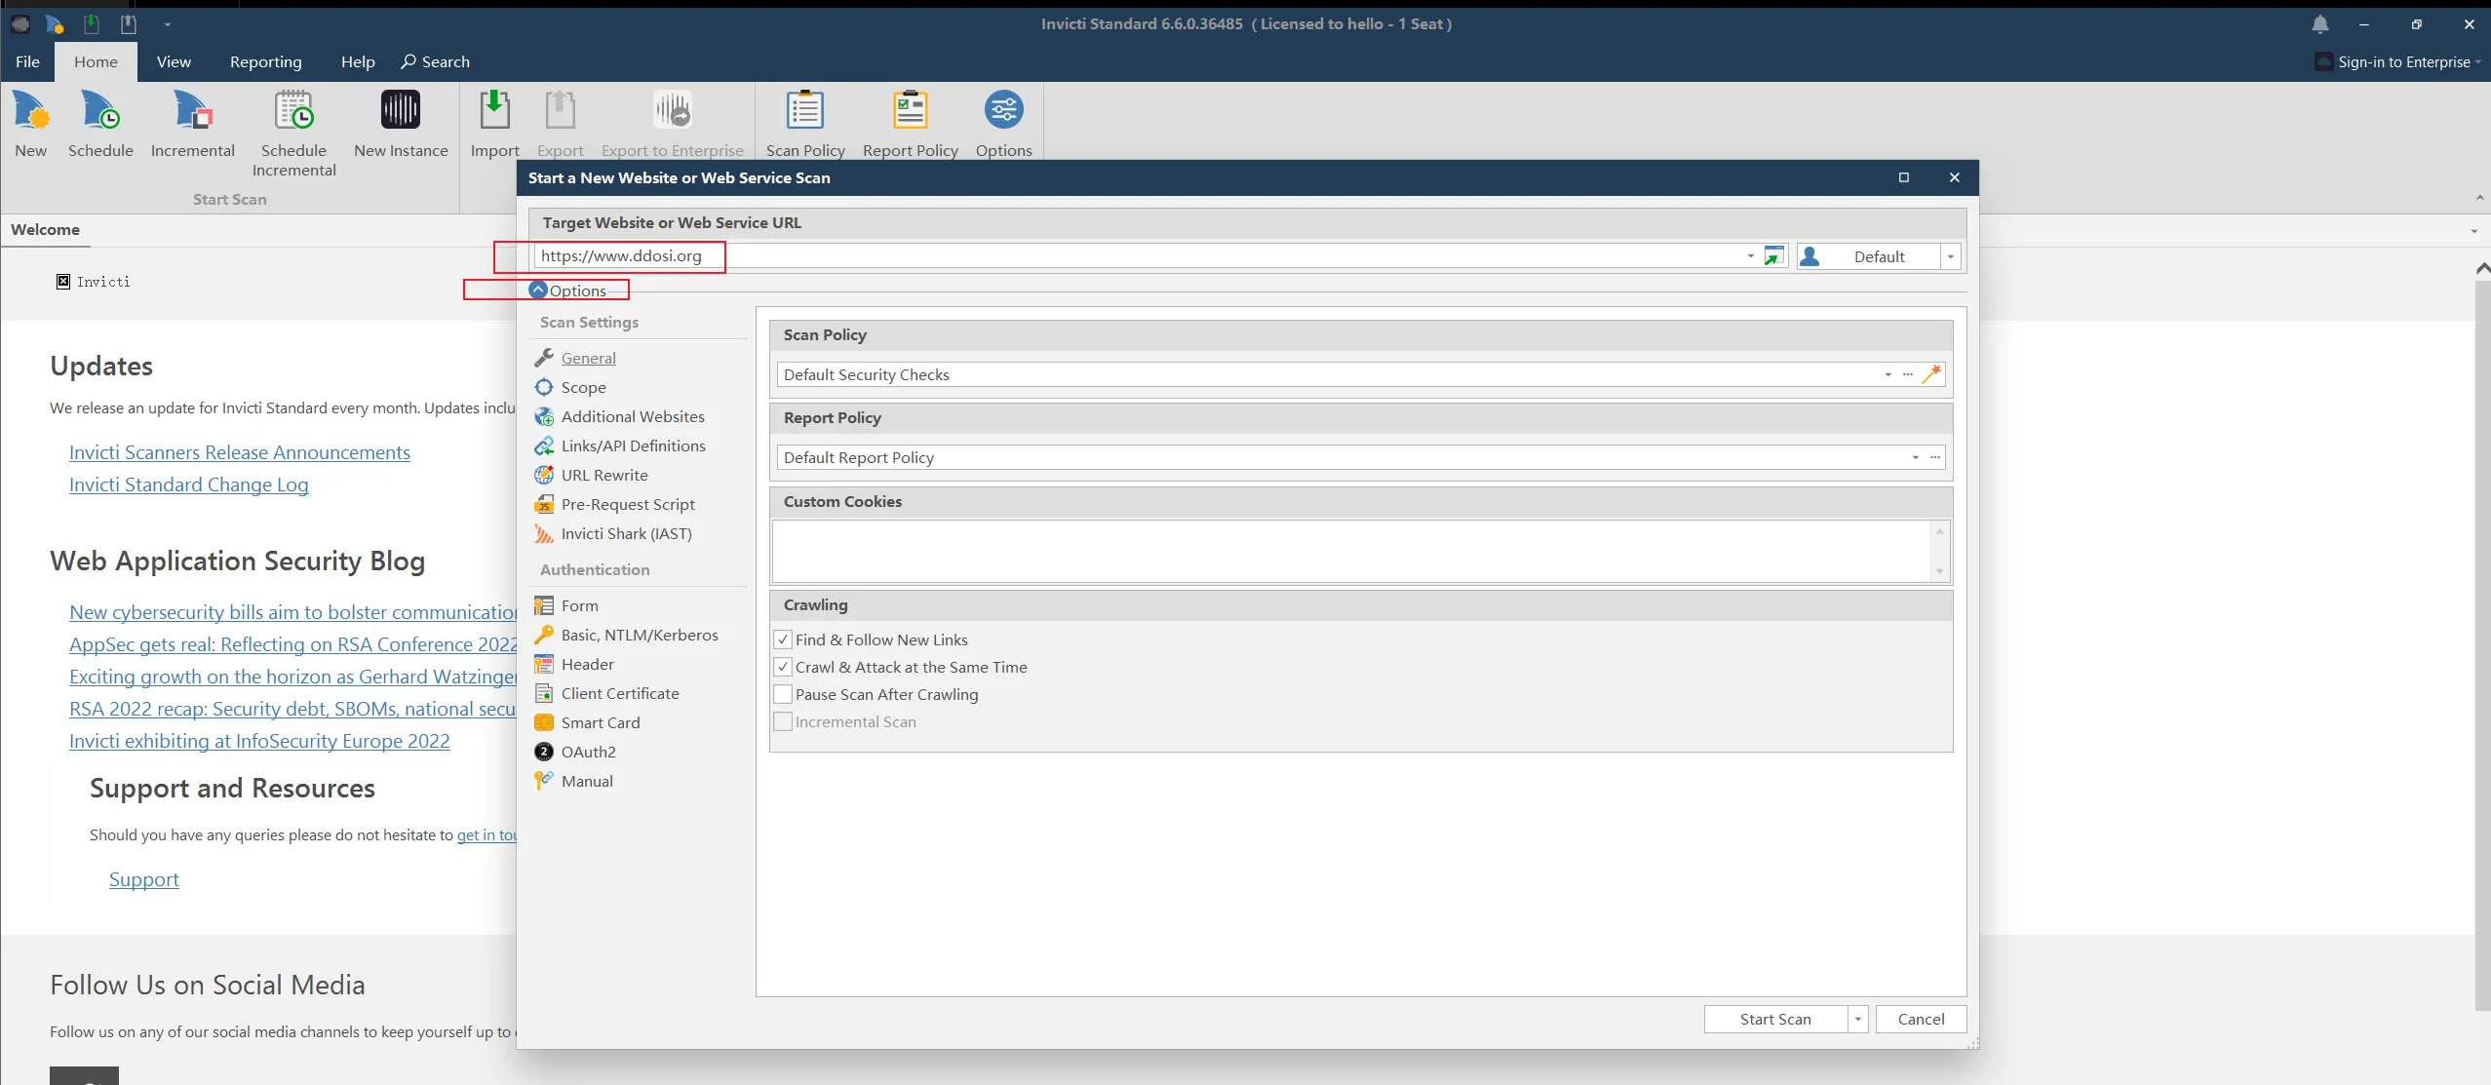Click the New scan icon

tap(30, 124)
